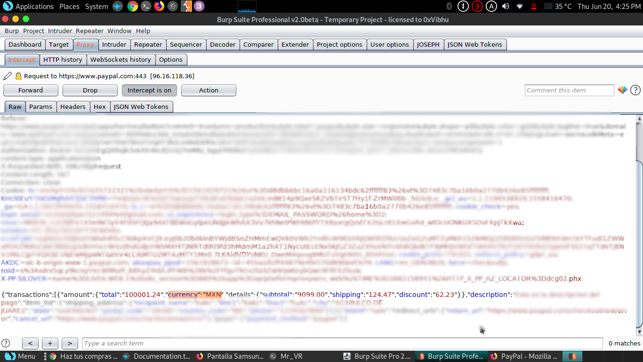Open PayPal - Mozilla taskbar window
This screenshot has width=643, height=362.
pyautogui.click(x=524, y=356)
